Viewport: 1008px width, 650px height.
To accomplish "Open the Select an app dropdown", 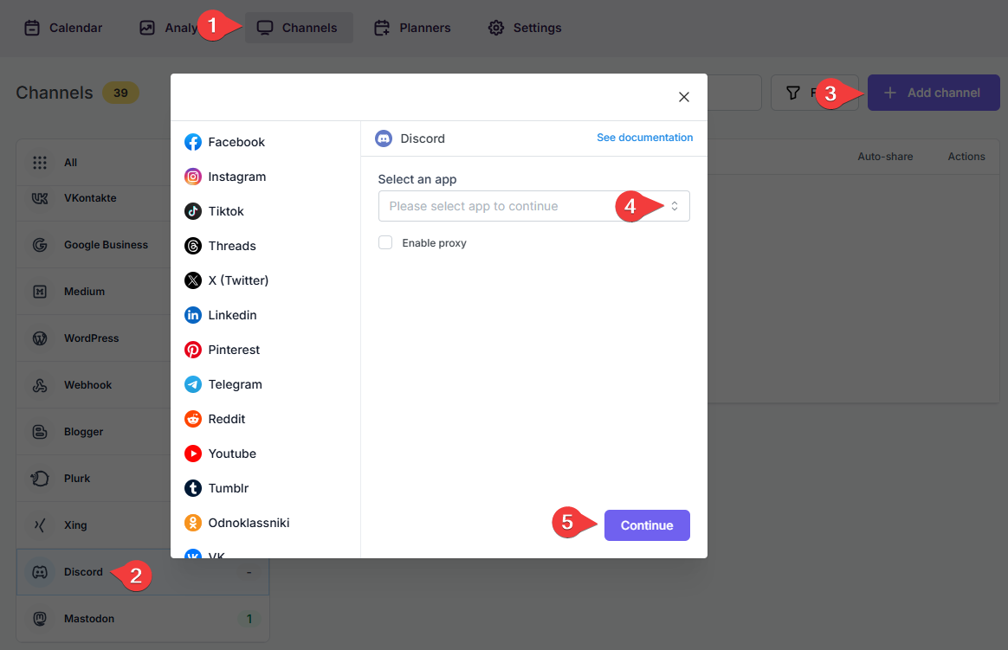I will 534,206.
